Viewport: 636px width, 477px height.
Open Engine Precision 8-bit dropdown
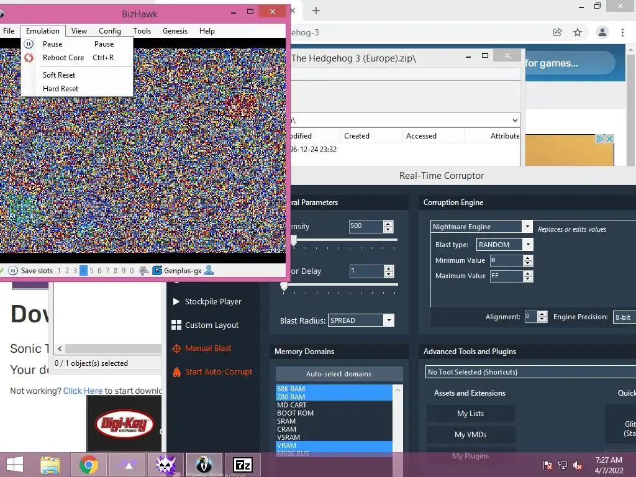pyautogui.click(x=624, y=317)
